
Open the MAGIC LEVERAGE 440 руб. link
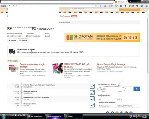click(77, 65)
